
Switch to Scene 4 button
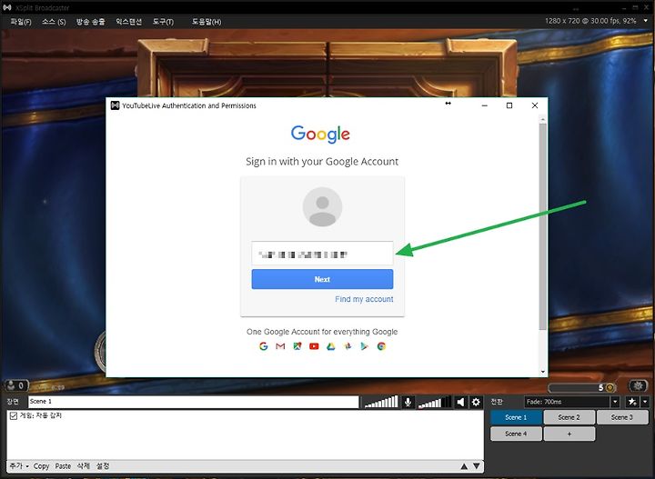pos(516,434)
